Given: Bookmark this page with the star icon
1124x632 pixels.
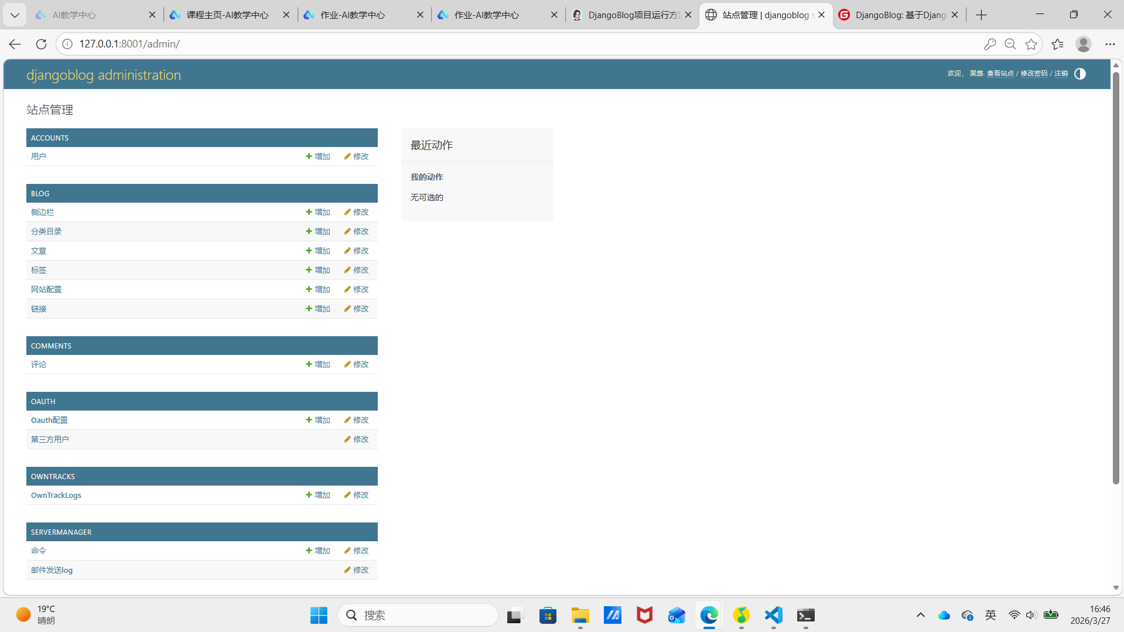Looking at the screenshot, I should (x=1031, y=44).
